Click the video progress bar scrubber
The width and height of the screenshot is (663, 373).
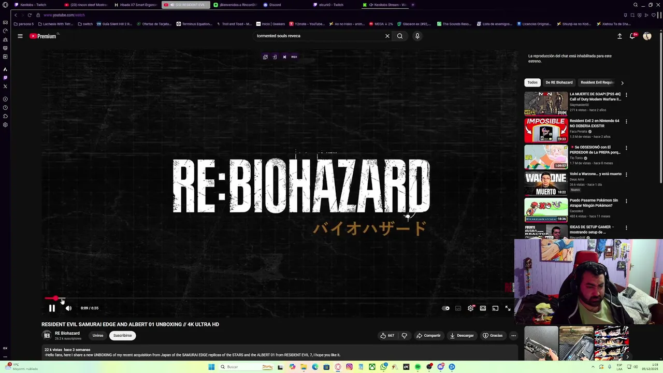pos(55,298)
